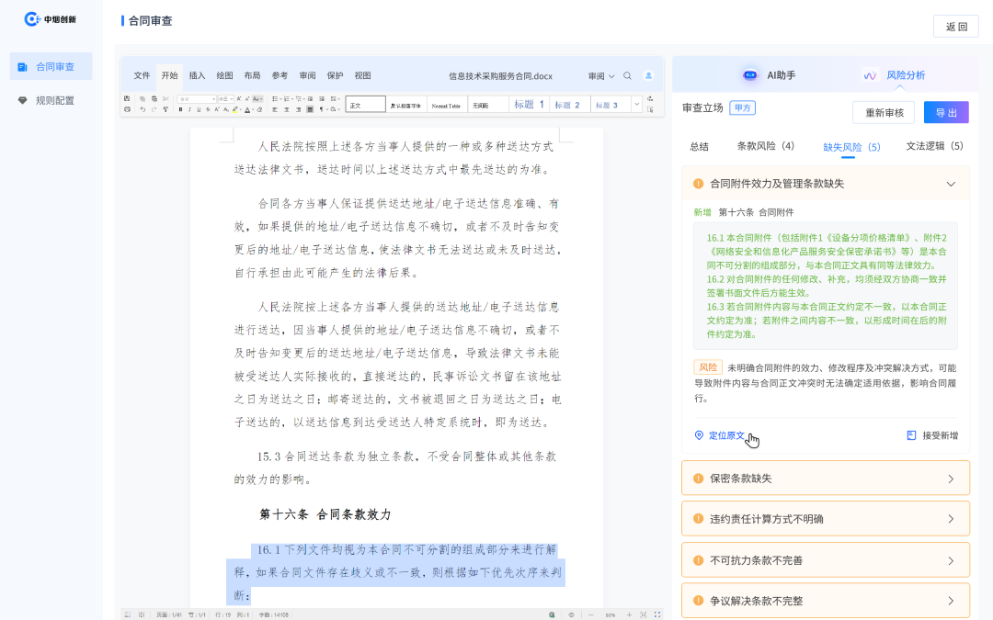The image size is (993, 620).
Task: Open the 审阅 mode dropdown in header
Action: click(601, 76)
